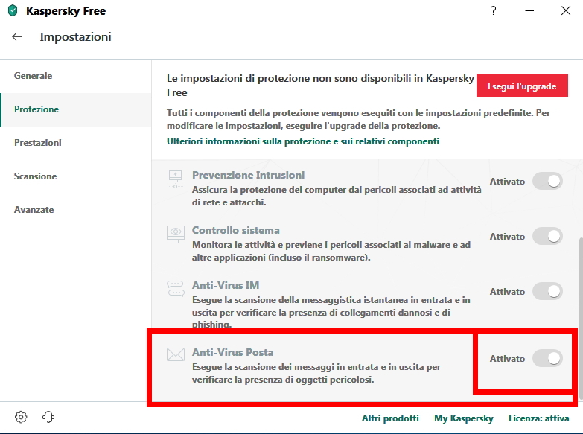Click the Impostazioni page title
The height and width of the screenshot is (434, 583).
click(x=75, y=36)
